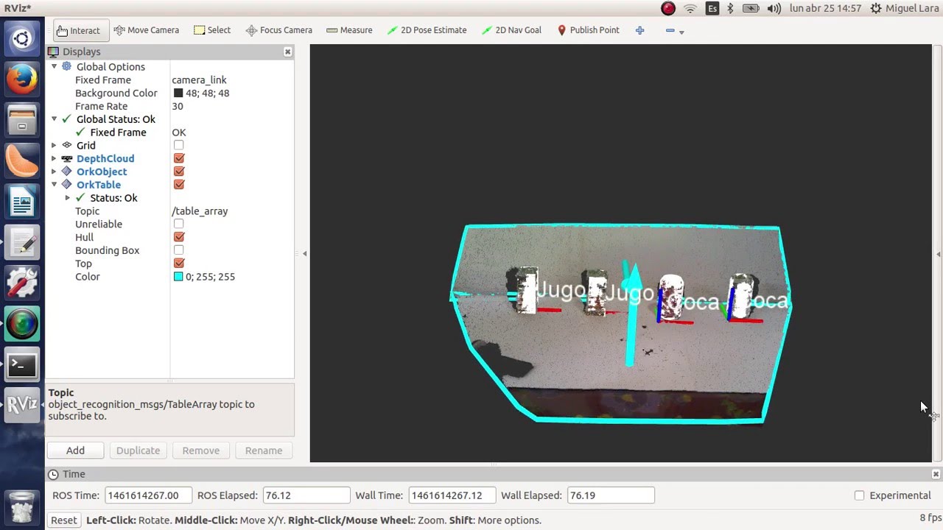
Task: Open the Files manager dock icon
Action: tap(22, 120)
